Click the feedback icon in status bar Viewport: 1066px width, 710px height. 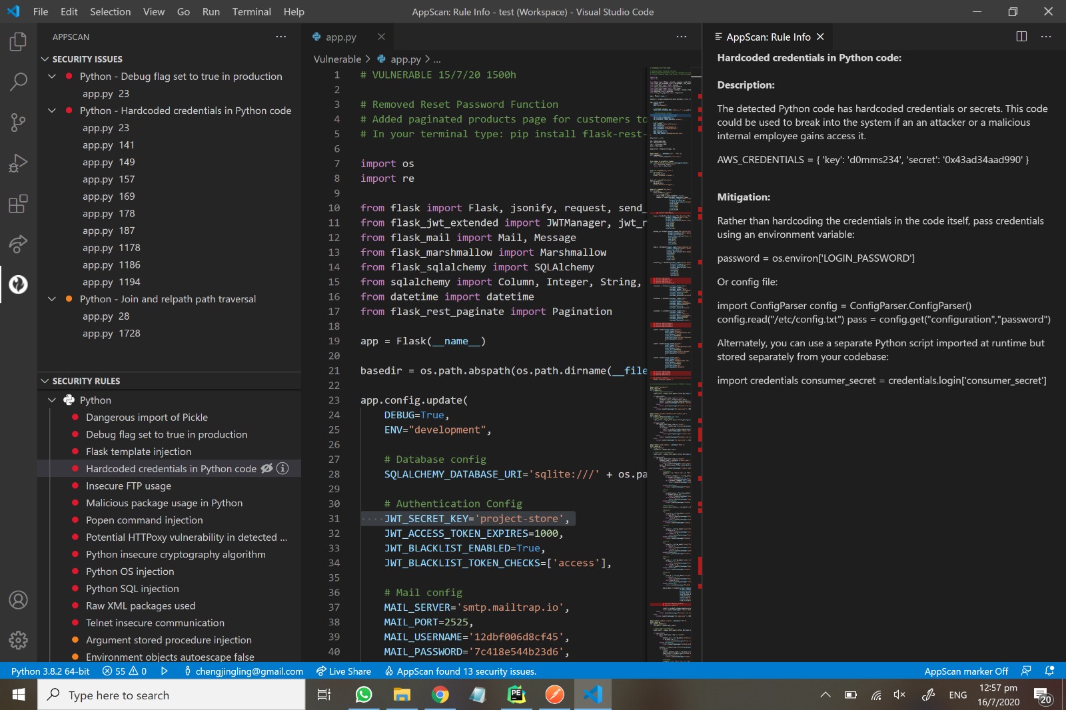1026,671
